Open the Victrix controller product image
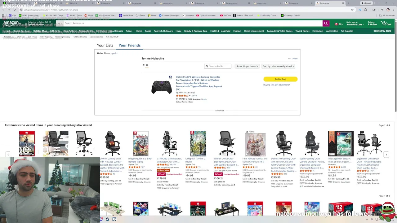 click(162, 87)
